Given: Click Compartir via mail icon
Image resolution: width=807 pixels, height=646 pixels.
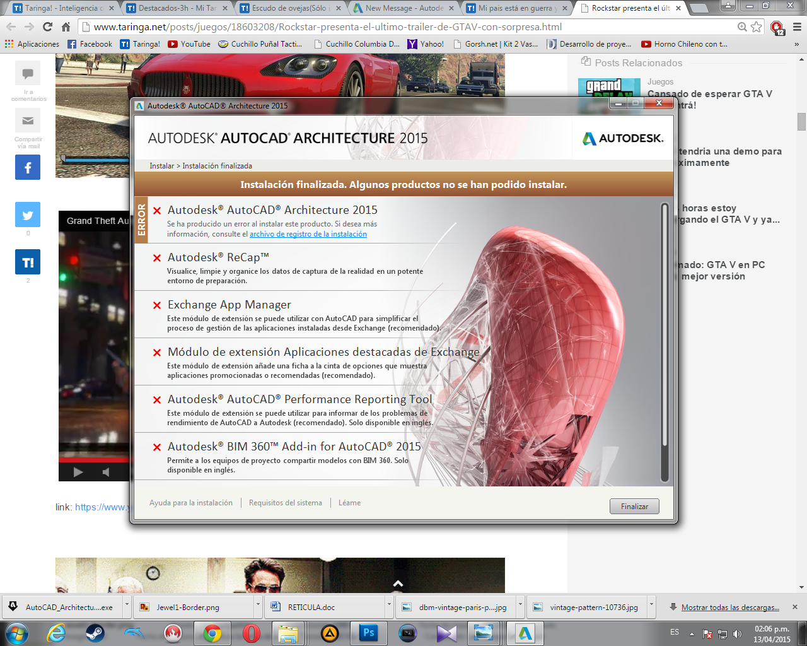Looking at the screenshot, I should tap(28, 120).
